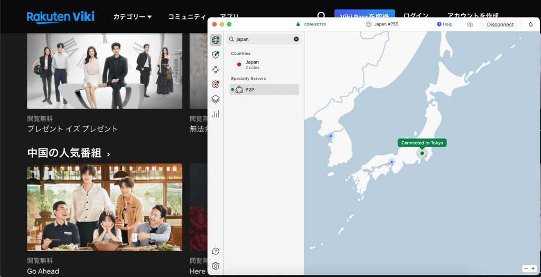Viewport: 541px width, 277px height.
Task: Click the Countries section heading
Action: click(x=240, y=53)
